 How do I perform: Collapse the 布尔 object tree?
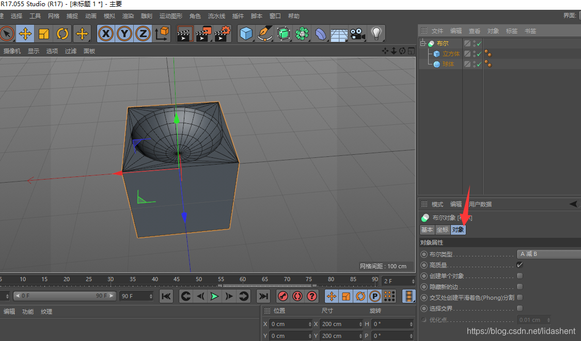(423, 44)
